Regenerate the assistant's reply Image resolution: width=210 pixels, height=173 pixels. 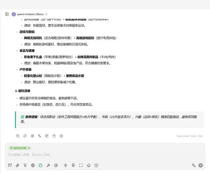click(x=25, y=136)
